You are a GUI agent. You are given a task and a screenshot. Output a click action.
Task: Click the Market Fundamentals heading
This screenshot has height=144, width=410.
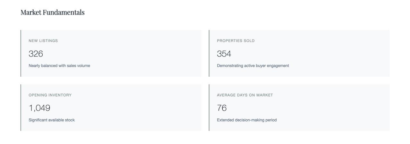(x=52, y=12)
